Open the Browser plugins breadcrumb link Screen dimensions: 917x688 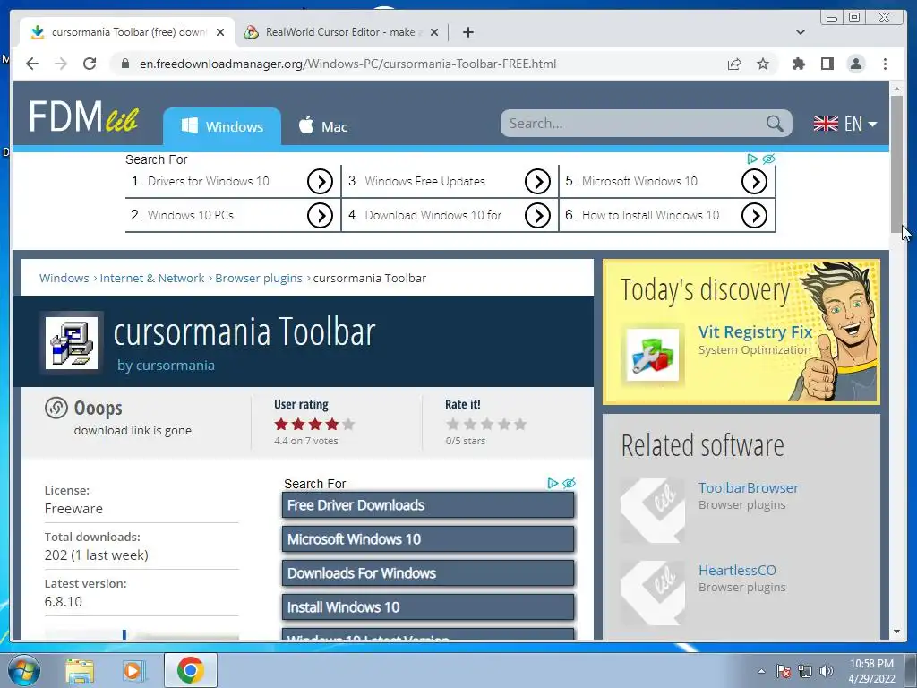(x=259, y=278)
